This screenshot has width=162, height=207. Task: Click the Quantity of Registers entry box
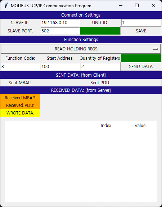(100, 66)
